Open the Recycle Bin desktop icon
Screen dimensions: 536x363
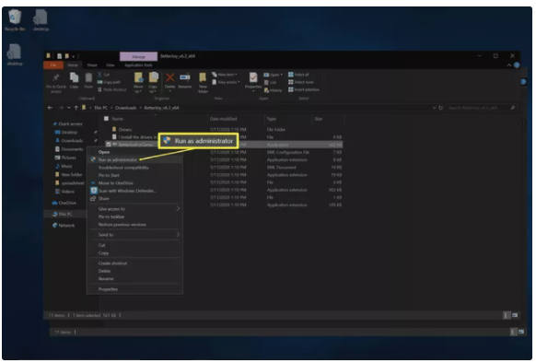pos(15,20)
